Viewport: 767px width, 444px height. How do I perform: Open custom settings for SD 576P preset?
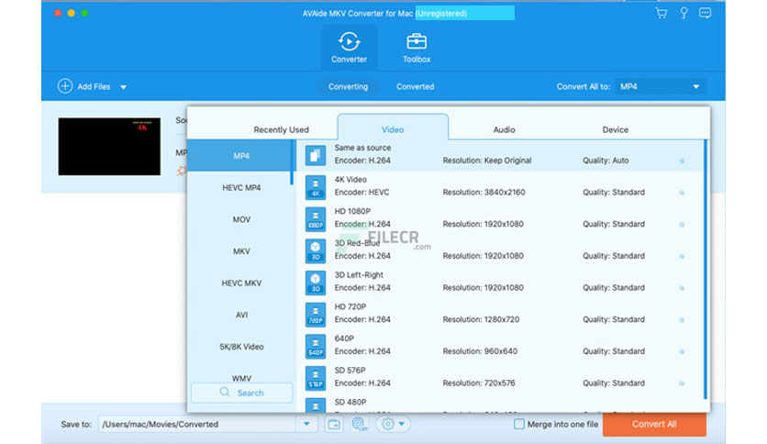coord(682,383)
